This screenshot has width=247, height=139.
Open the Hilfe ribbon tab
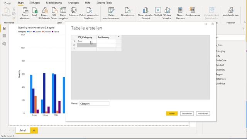tap(88, 3)
